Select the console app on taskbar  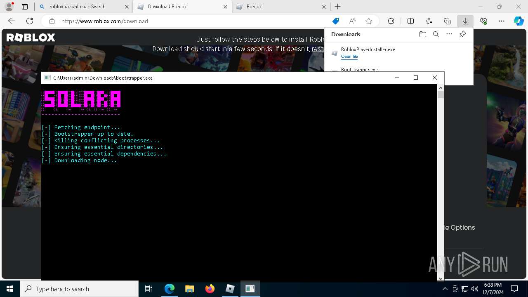250,289
